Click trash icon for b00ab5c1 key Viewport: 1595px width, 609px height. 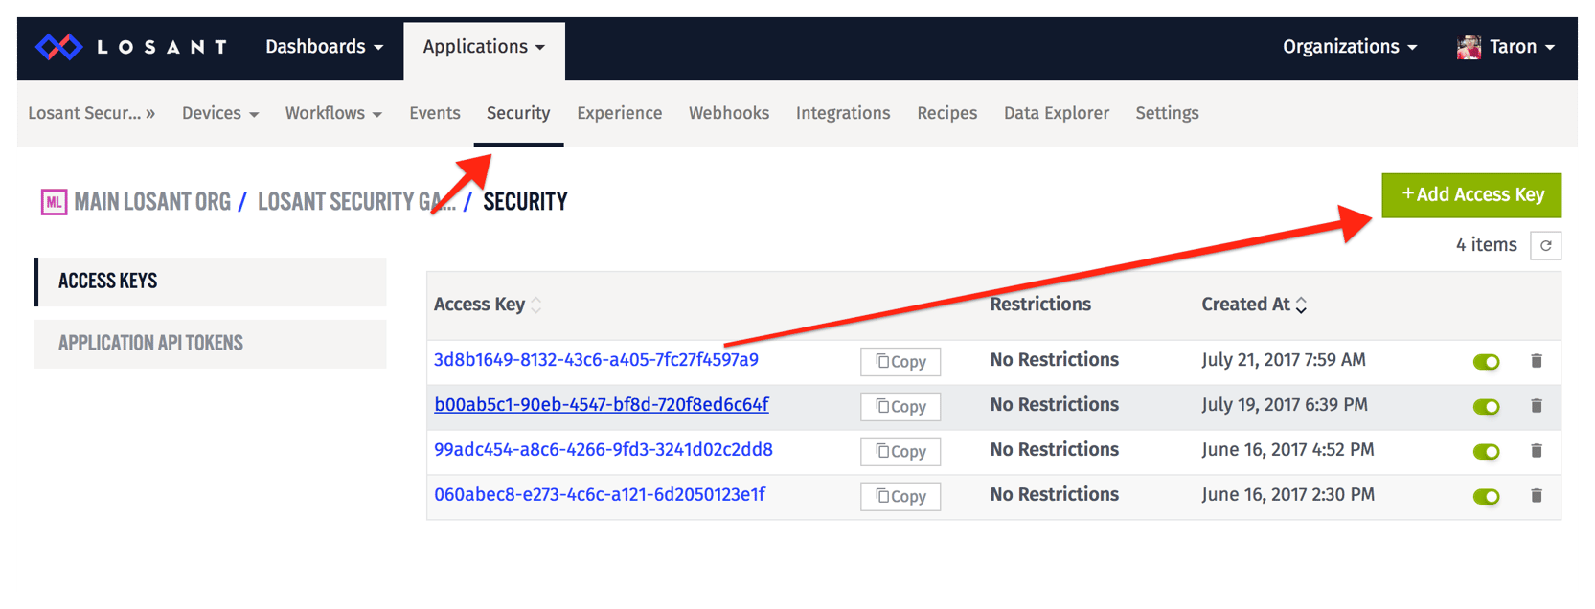[1537, 406]
